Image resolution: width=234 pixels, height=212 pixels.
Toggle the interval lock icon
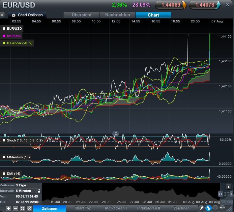(39, 191)
